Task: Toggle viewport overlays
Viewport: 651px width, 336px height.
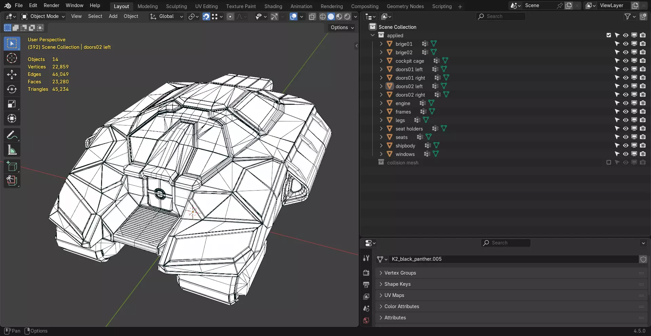Action: (293, 17)
